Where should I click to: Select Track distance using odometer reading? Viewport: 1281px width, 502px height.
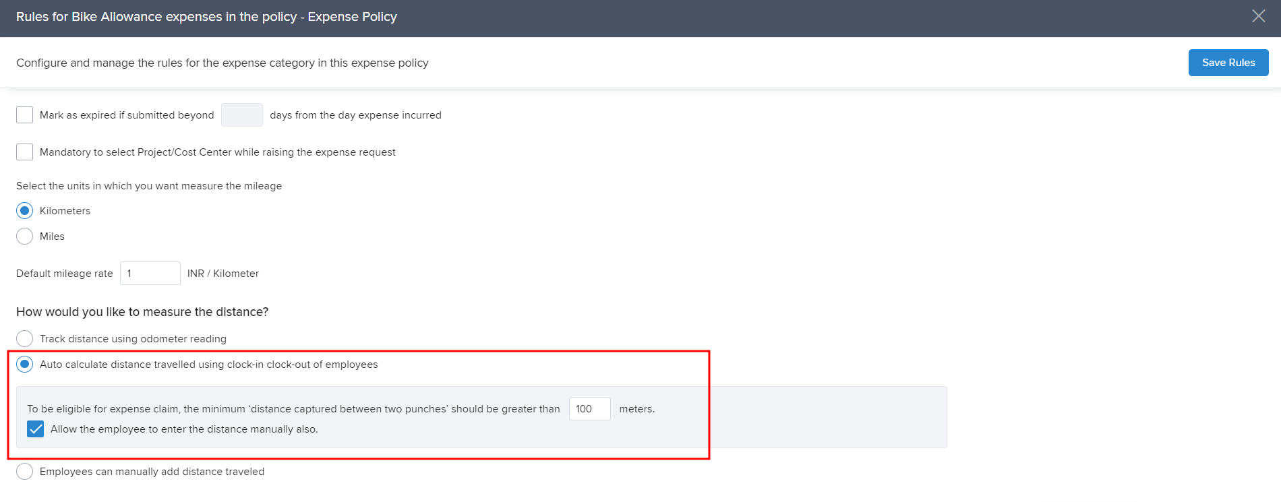click(x=25, y=339)
